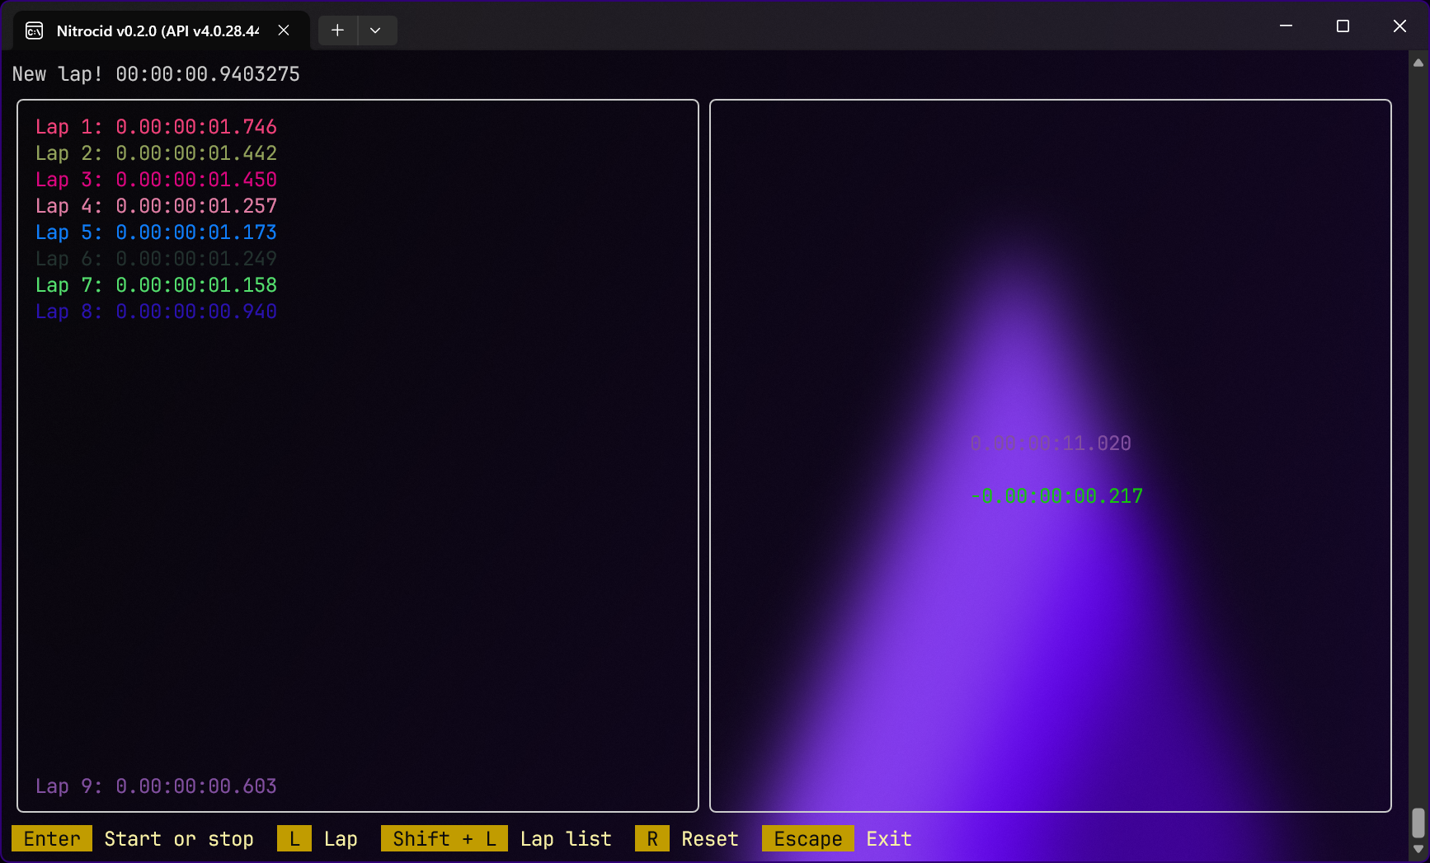This screenshot has width=1430, height=863.
Task: Open a new terminal tab
Action: [x=337, y=30]
